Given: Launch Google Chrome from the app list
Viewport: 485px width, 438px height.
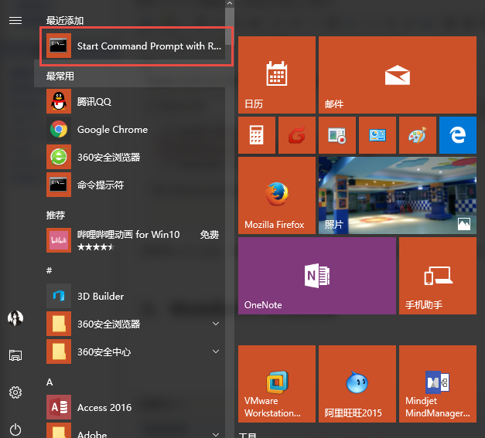Looking at the screenshot, I should click(x=135, y=129).
